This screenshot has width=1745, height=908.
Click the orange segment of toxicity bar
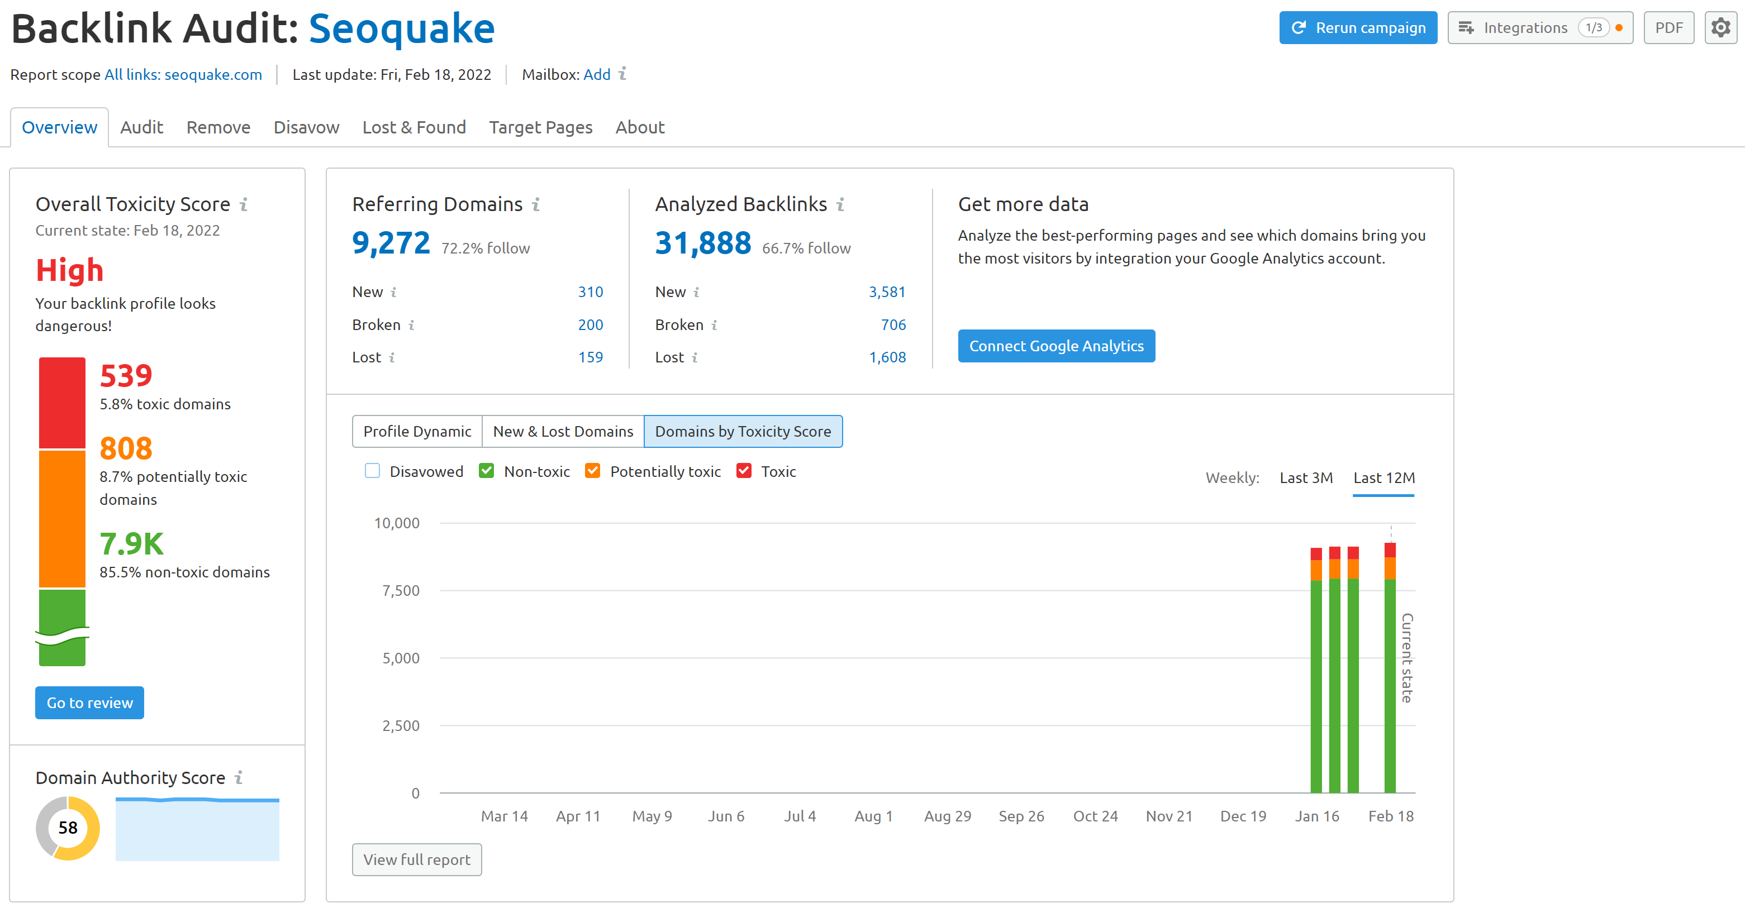point(63,519)
